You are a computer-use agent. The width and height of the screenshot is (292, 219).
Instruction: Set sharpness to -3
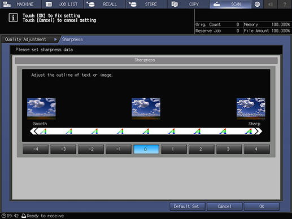[63, 149]
